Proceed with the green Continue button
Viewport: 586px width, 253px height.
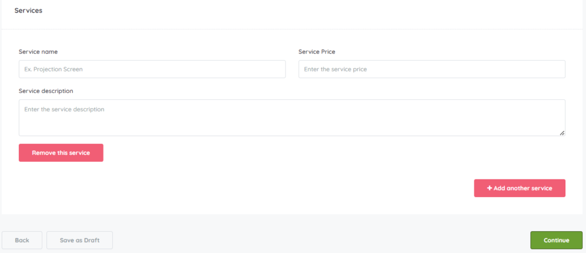556,240
